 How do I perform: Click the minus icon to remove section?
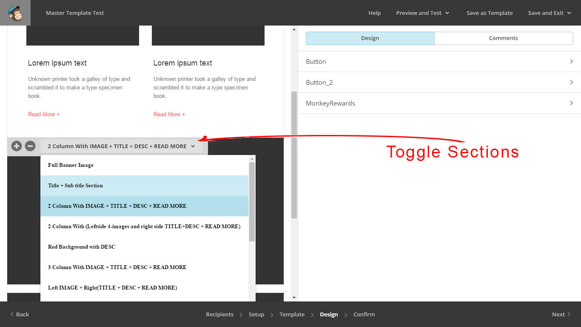click(30, 146)
